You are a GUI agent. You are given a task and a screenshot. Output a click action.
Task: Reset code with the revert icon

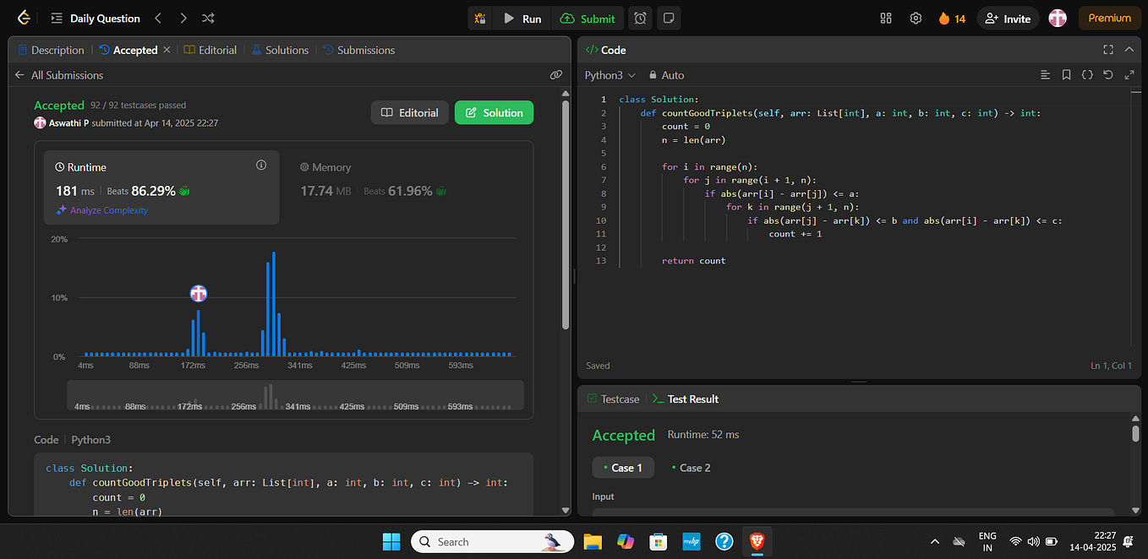(x=1108, y=75)
